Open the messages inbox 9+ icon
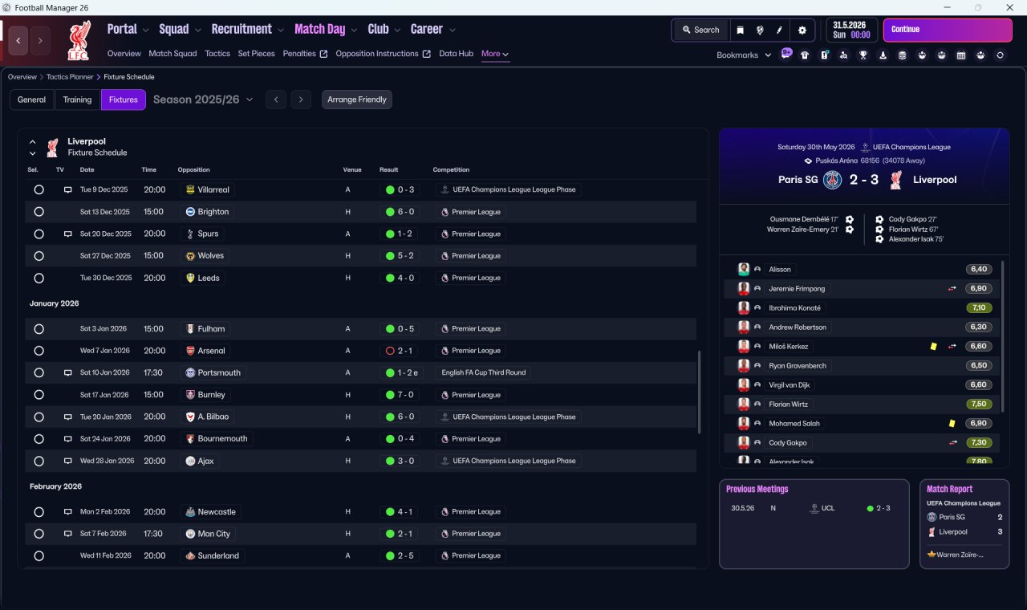Screen dimensions: 1027x610 point(786,54)
